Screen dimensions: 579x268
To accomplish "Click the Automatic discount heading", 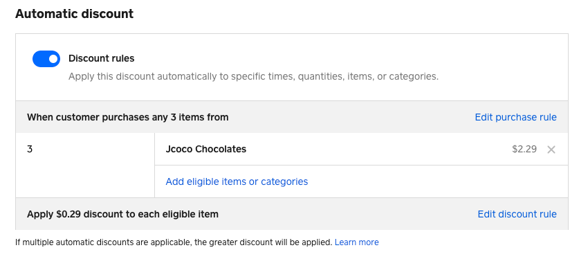I will (x=74, y=14).
